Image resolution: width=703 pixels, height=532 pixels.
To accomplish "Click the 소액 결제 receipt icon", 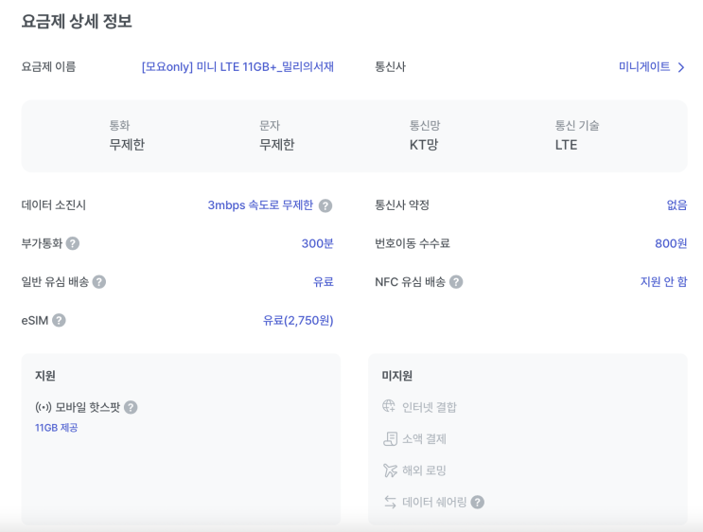I will pos(390,438).
